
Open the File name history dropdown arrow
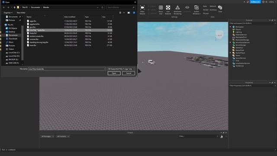pyautogui.click(x=105, y=69)
